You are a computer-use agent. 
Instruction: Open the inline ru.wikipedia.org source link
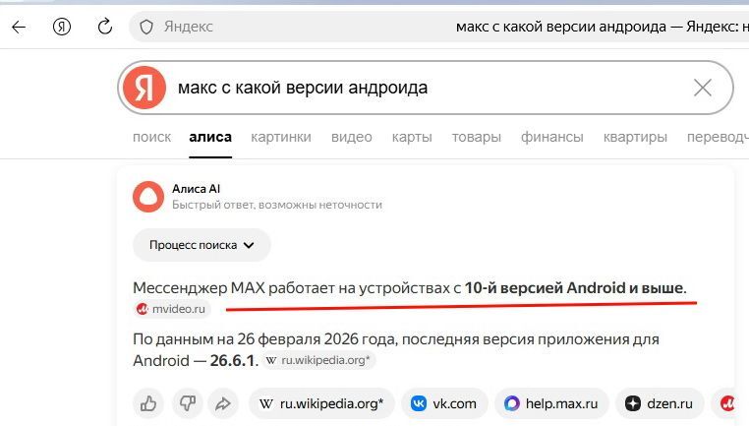coord(318,360)
